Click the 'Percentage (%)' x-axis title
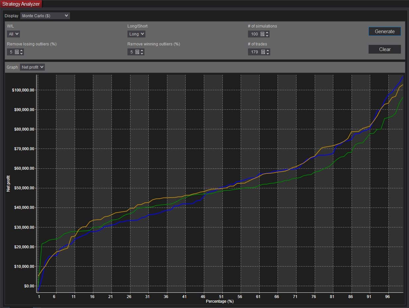The height and width of the screenshot is (308, 409). pos(220,301)
